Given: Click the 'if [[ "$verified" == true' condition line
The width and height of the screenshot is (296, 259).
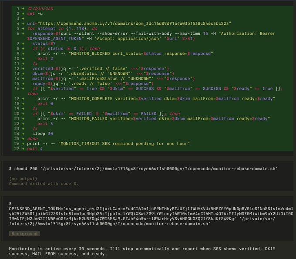Looking at the screenshot, I should 158,88.
